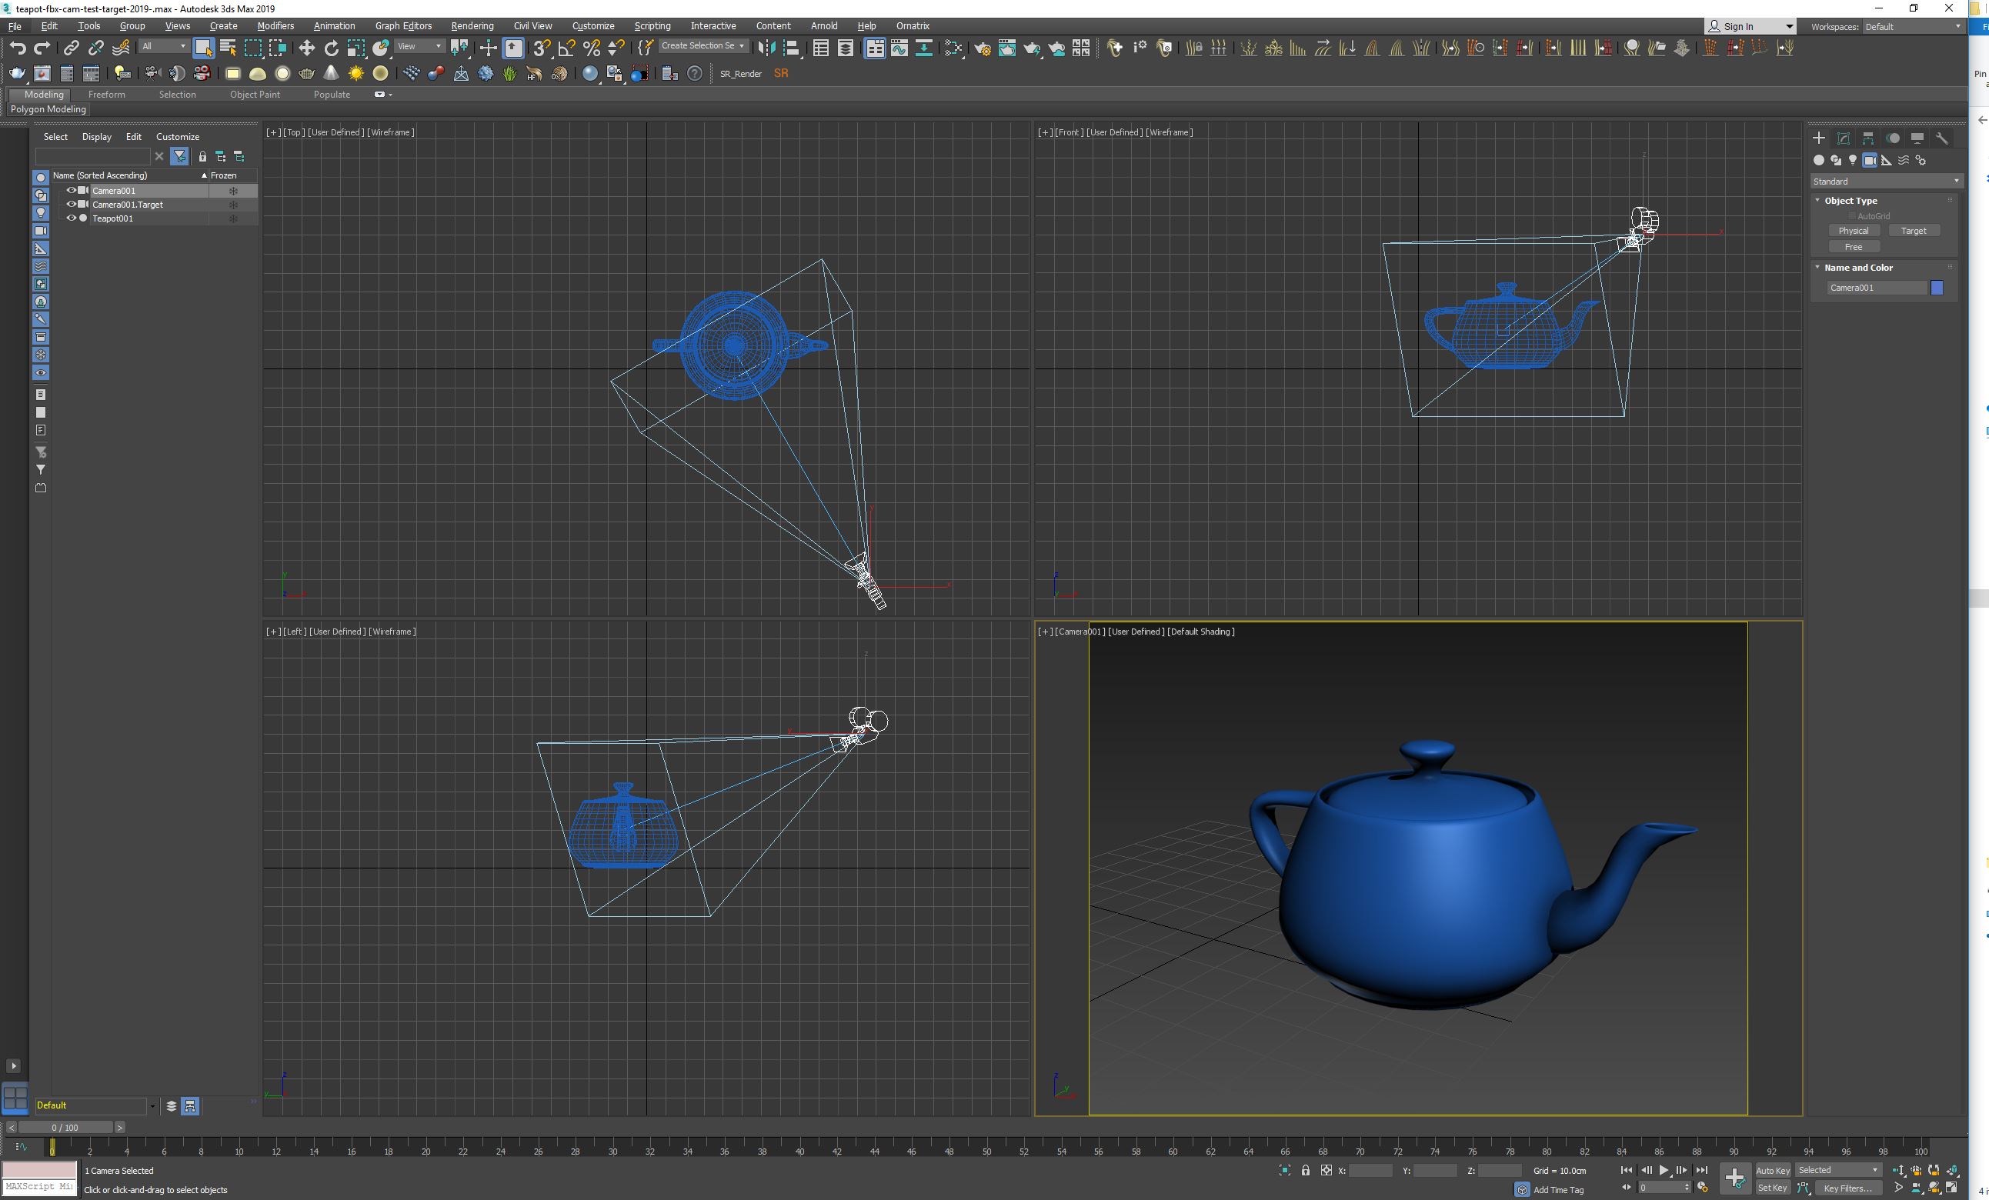Image resolution: width=1989 pixels, height=1200 pixels.
Task: Click the Undo arrow icon
Action: (18, 48)
